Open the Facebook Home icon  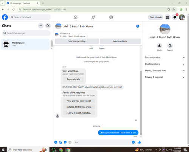tap(76, 17)
